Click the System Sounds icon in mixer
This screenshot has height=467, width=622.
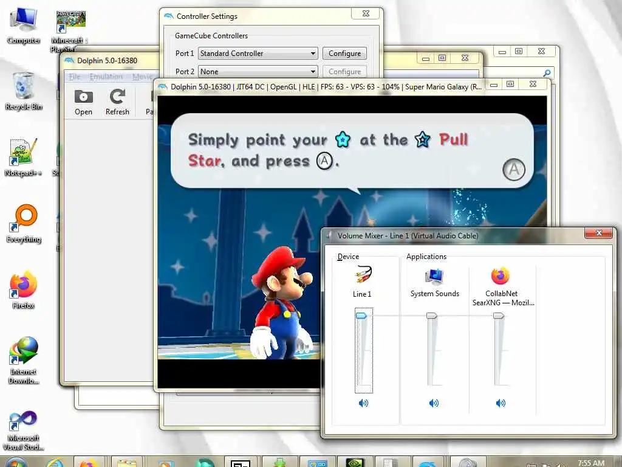[434, 277]
